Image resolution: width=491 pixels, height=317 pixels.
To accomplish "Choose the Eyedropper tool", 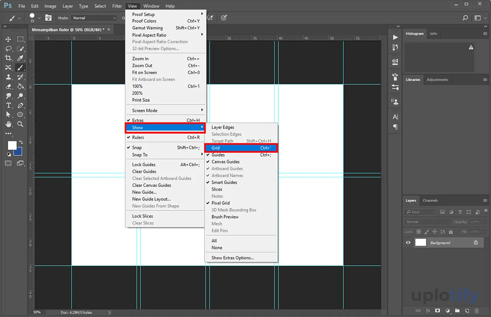I will click(20, 58).
